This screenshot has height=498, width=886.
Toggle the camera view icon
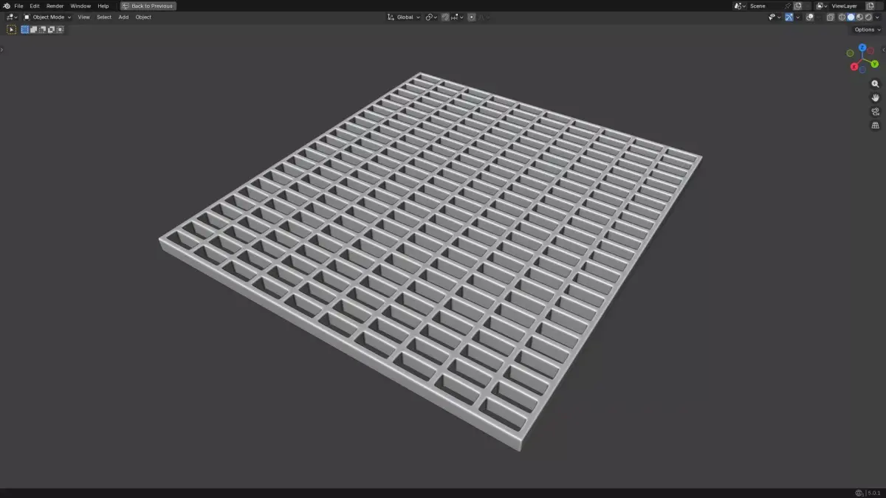876,111
